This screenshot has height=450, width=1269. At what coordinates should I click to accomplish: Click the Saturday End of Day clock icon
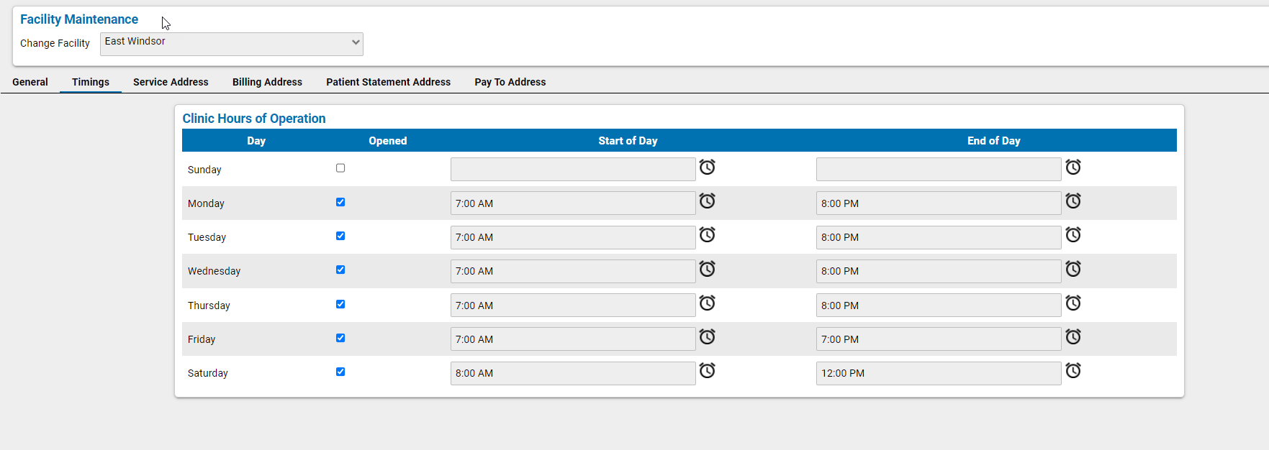tap(1073, 371)
